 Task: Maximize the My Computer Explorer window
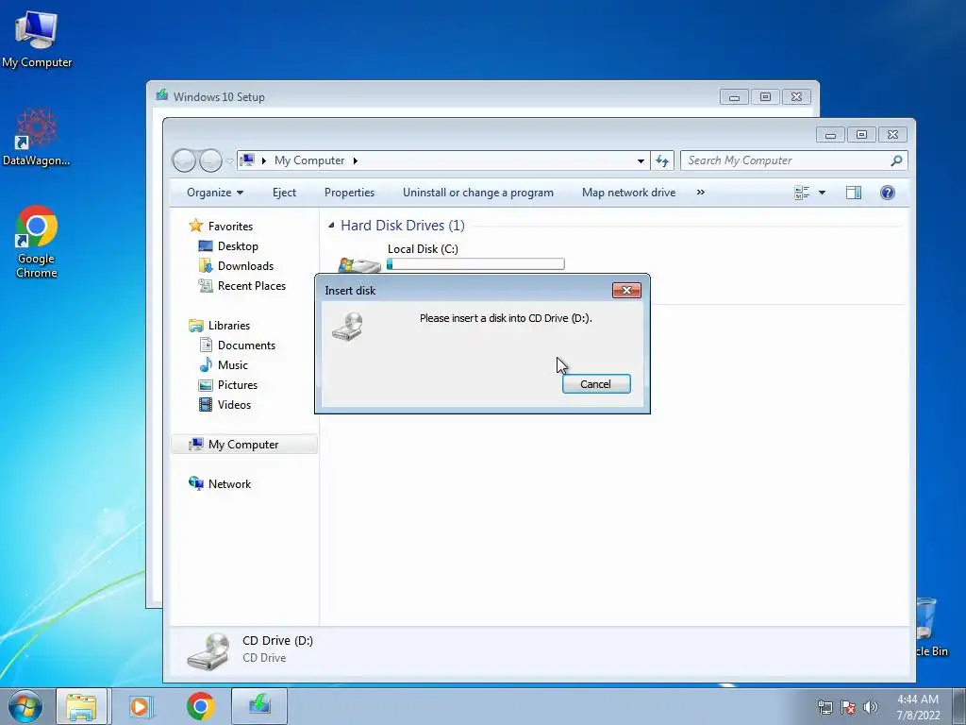pyautogui.click(x=861, y=134)
